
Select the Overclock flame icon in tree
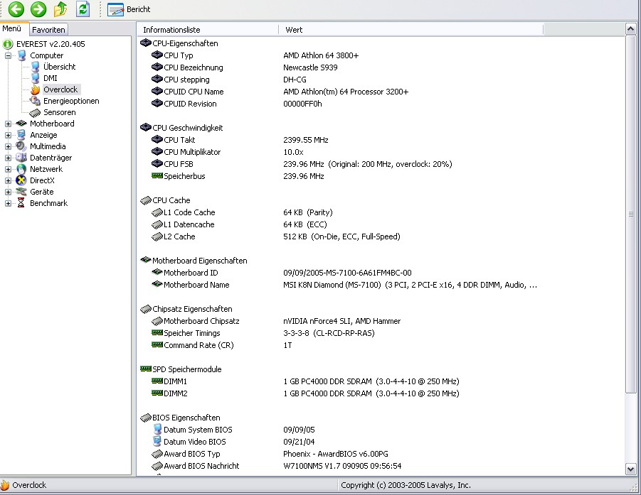point(36,89)
